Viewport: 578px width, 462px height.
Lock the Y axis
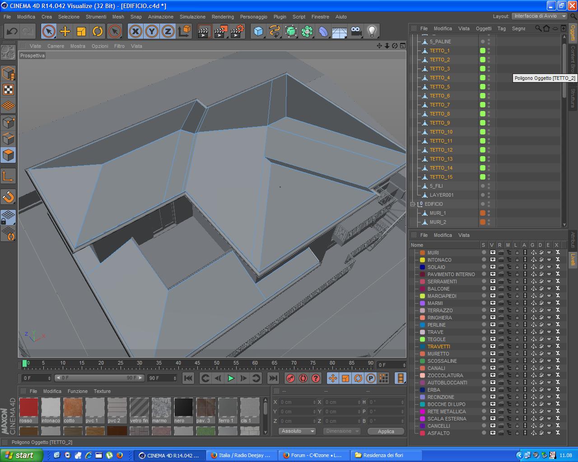tap(152, 31)
